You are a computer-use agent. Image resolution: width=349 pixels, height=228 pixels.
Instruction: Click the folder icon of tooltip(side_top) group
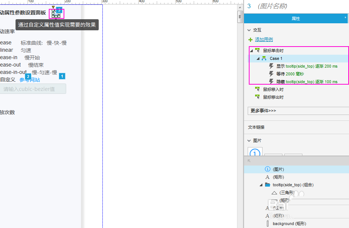267,185
